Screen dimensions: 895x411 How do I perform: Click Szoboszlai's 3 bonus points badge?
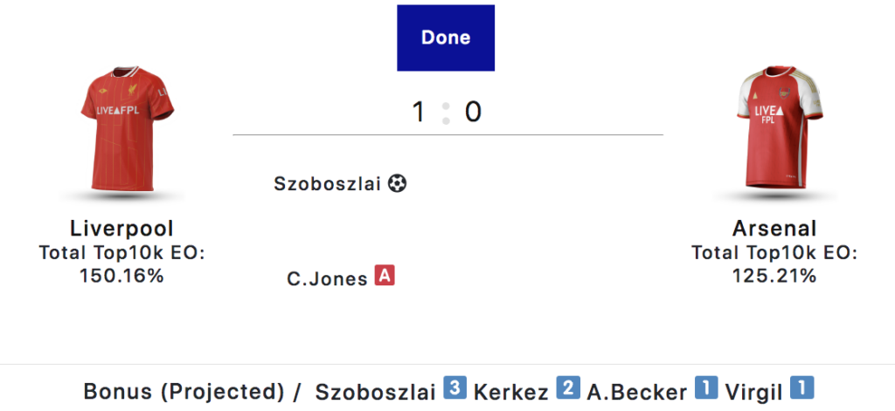point(453,388)
